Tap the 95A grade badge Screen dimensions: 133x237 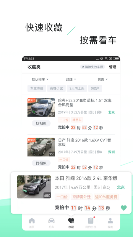(x=52, y=115)
